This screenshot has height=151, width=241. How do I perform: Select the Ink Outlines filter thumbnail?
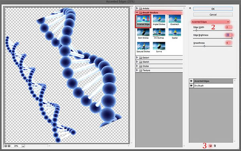pyautogui.click(x=159, y=34)
